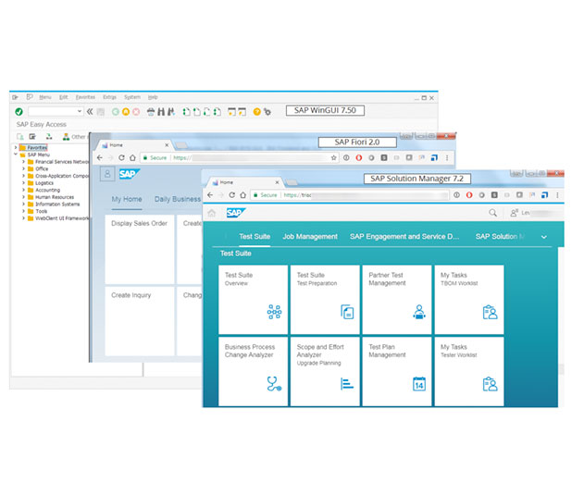The image size is (584, 483).
Task: Open the Help menu in SAP WinGUI
Action: click(153, 97)
